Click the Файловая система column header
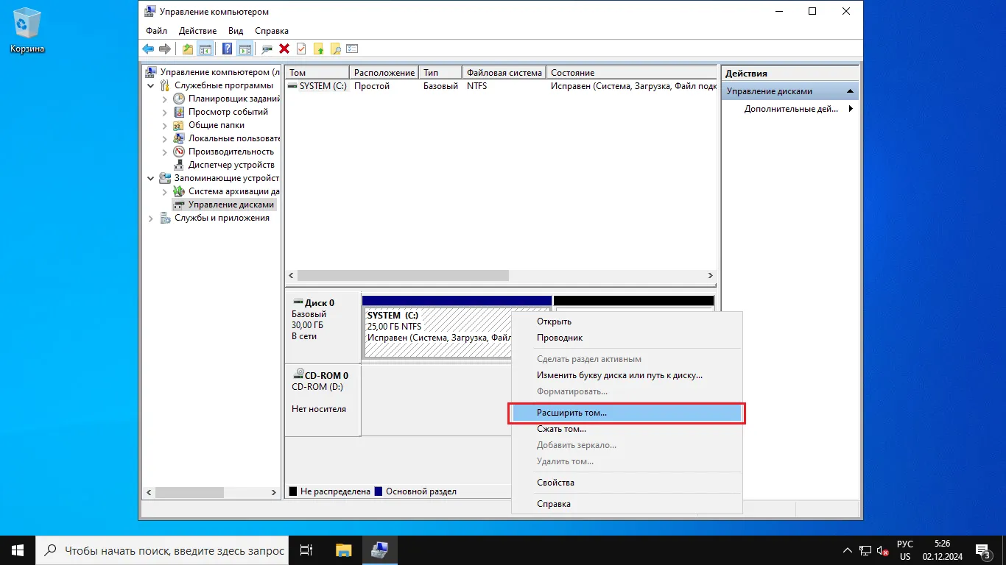1006x565 pixels. tap(504, 73)
